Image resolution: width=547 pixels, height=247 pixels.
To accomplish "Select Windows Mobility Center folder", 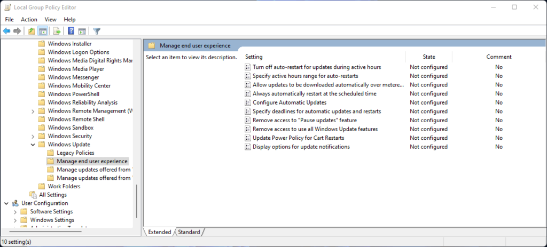I will coord(79,86).
